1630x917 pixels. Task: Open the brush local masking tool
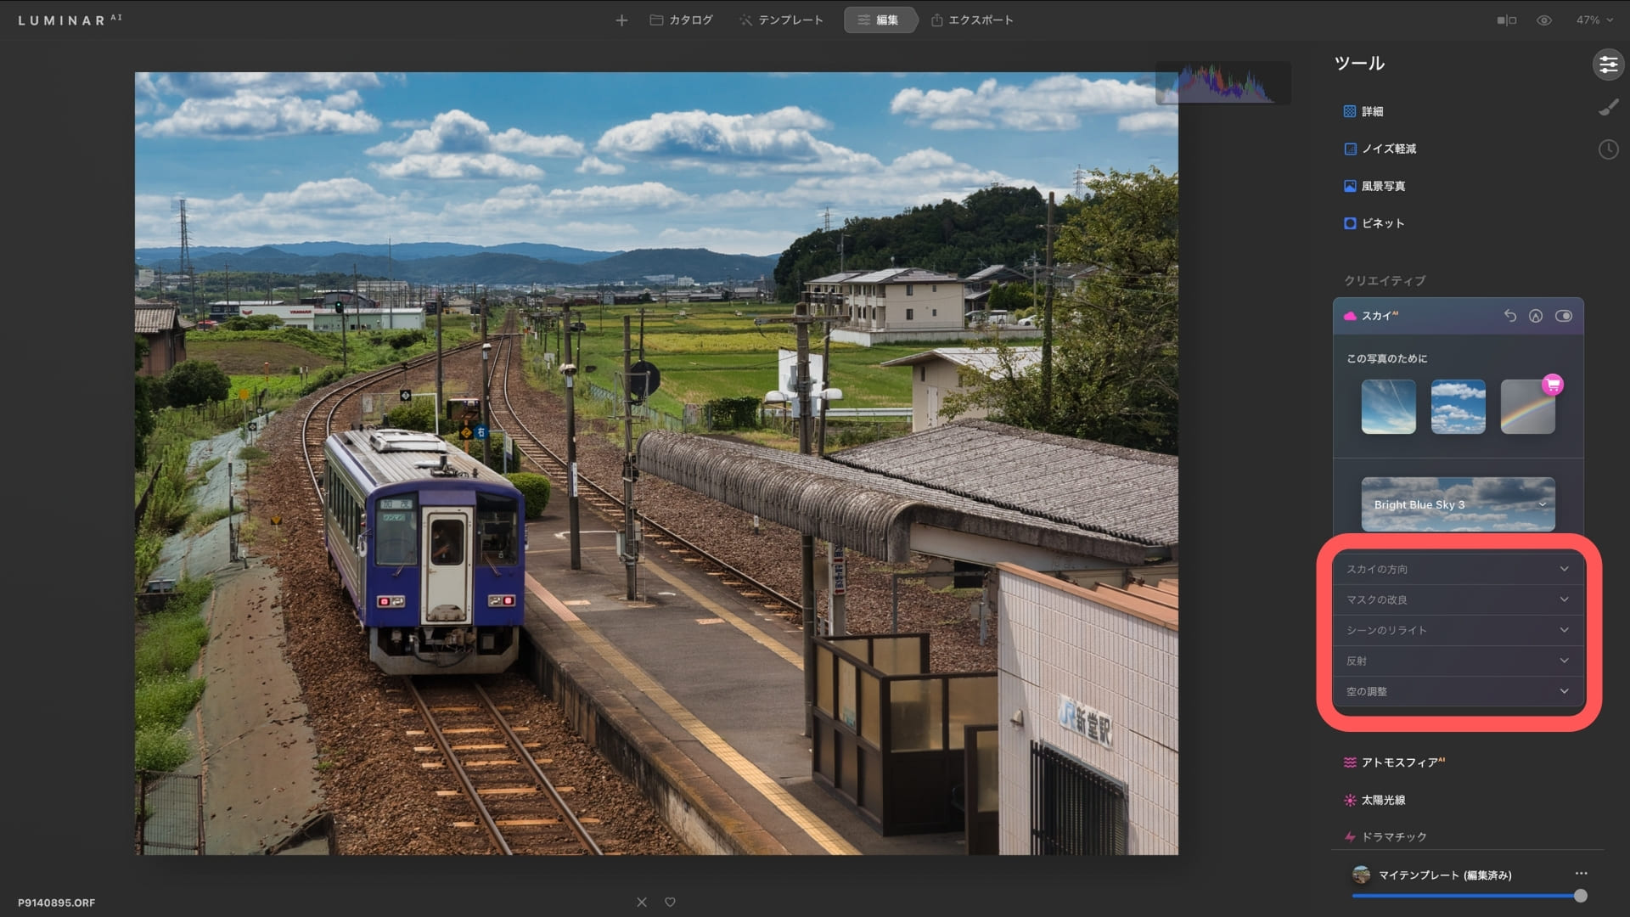click(1608, 108)
